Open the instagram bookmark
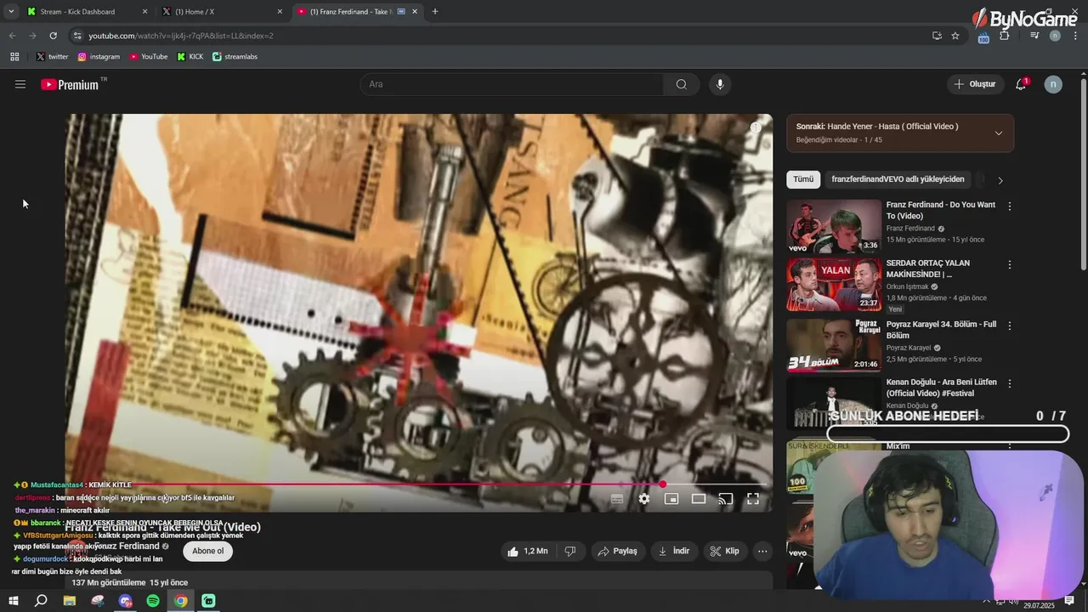The image size is (1088, 612). click(x=99, y=57)
